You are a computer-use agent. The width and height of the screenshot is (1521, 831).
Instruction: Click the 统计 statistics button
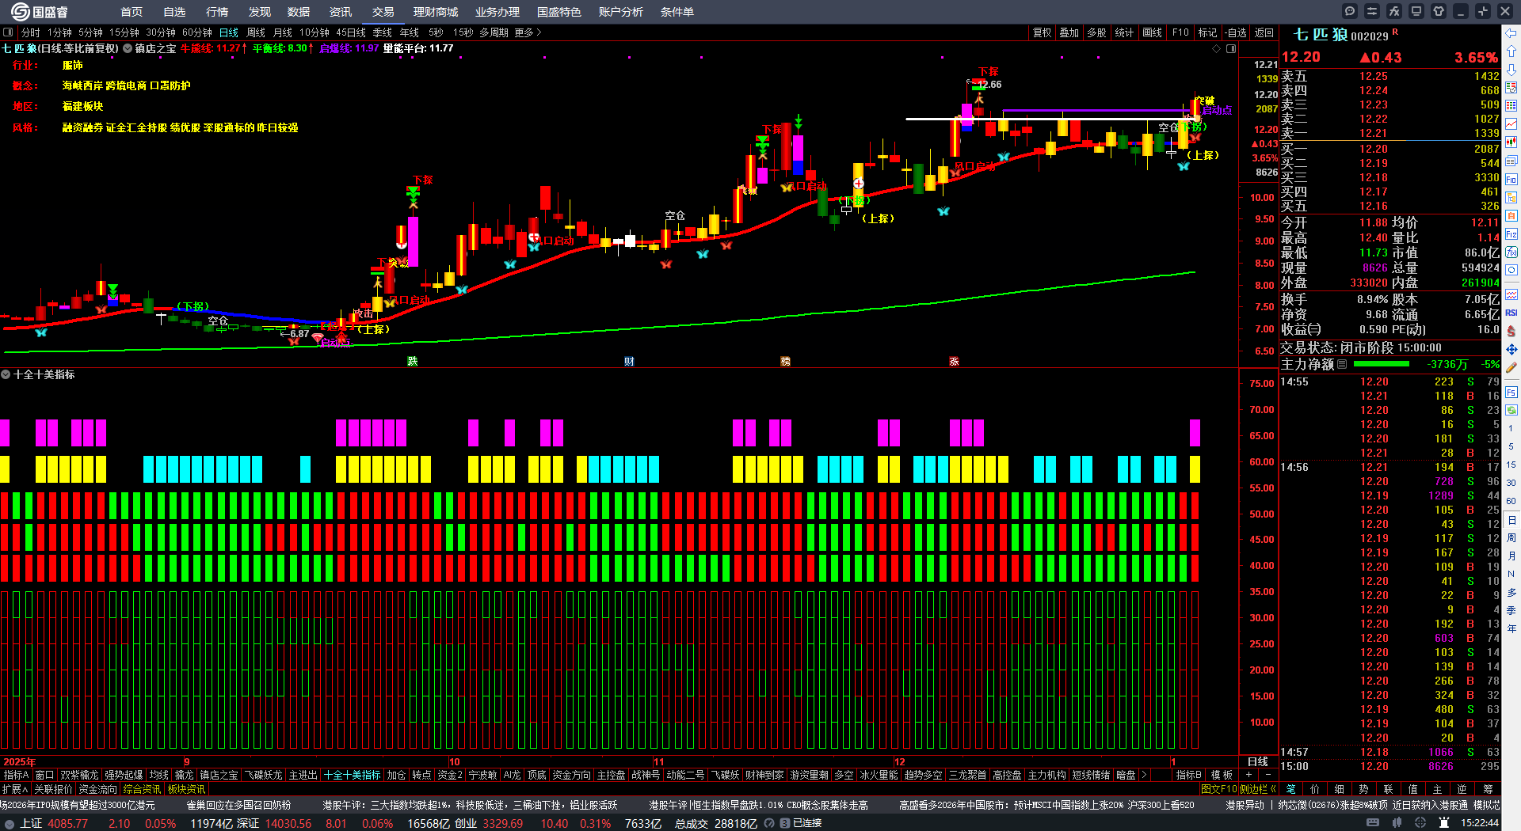[1124, 32]
